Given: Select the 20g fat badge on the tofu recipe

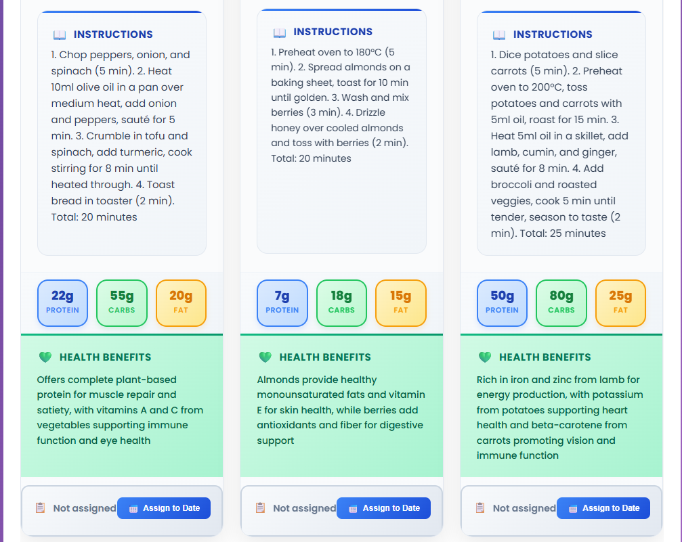Looking at the screenshot, I should 181,303.
